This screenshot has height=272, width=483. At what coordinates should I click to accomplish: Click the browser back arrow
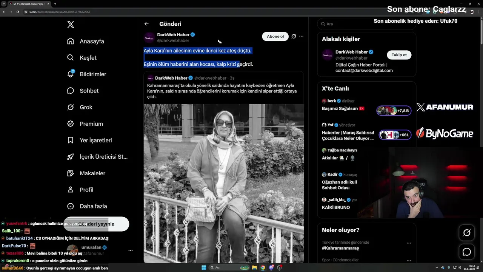click(x=4, y=12)
